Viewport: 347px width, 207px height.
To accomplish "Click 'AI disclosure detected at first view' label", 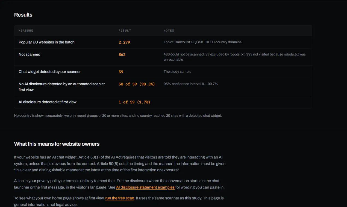I will coord(48,102).
